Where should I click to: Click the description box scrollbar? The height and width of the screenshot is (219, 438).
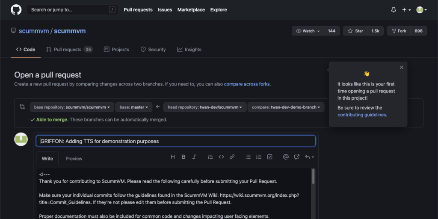pyautogui.click(x=314, y=177)
